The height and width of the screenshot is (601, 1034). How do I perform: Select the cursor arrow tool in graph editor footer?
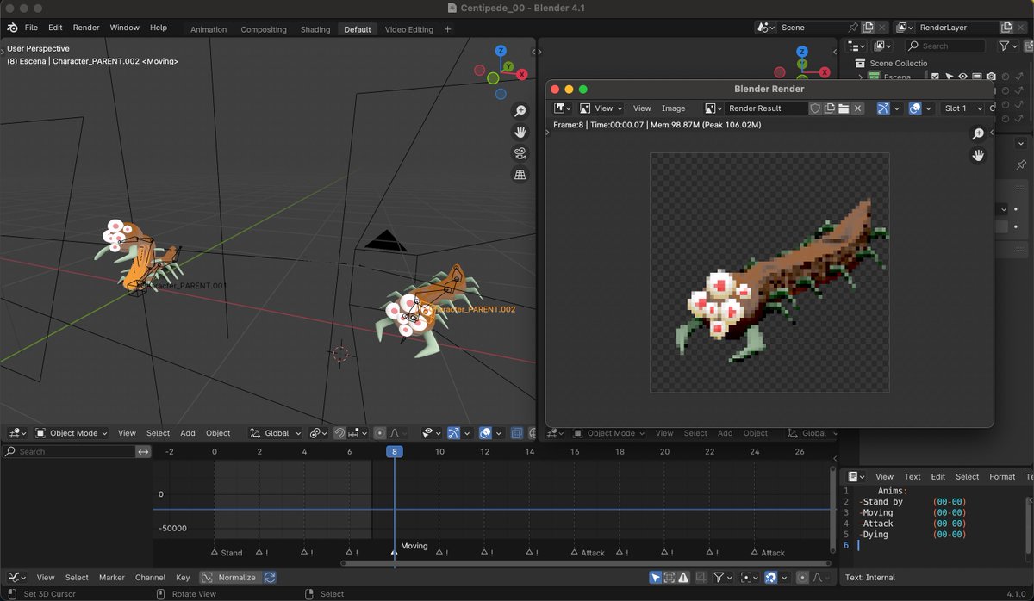[655, 578]
